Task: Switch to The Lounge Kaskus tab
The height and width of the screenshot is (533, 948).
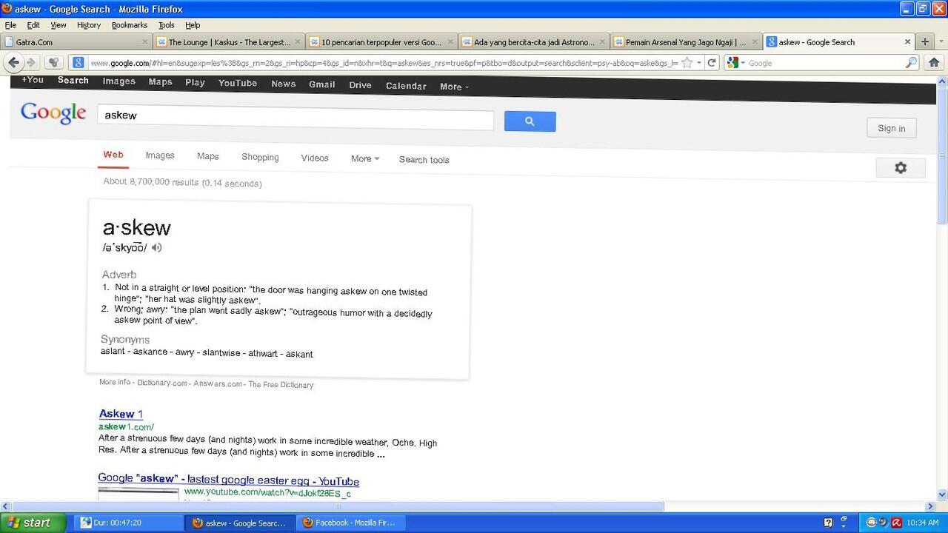Action: (x=229, y=42)
